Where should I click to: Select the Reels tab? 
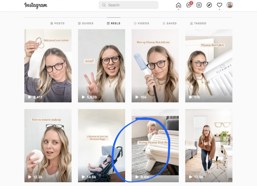point(114,23)
